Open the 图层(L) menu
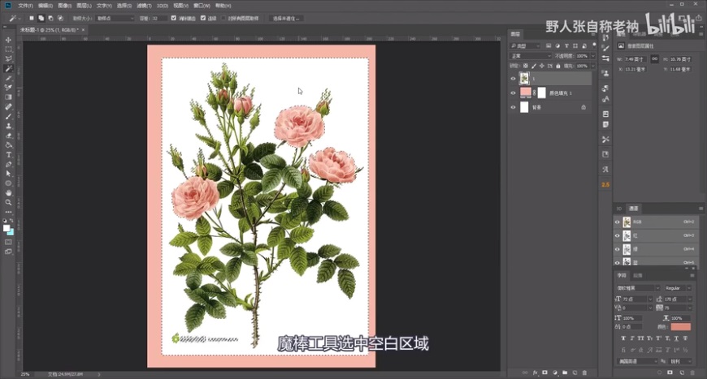Image resolution: width=707 pixels, height=379 pixels. 84,6
